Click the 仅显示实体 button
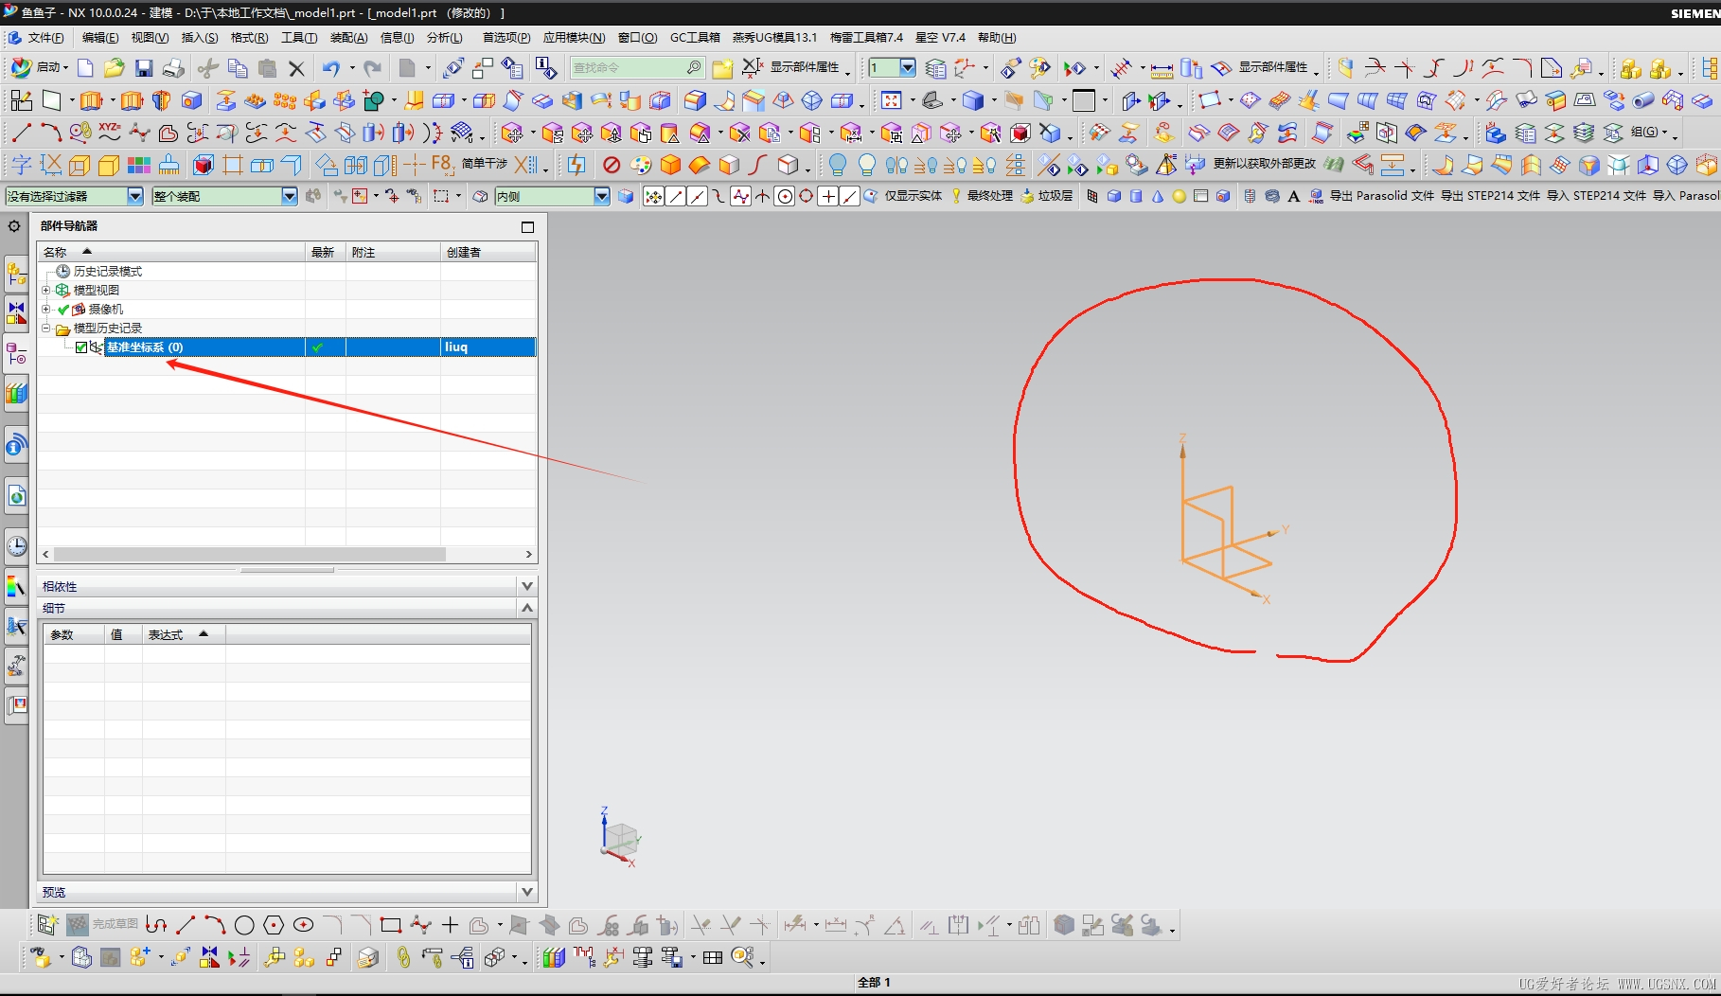 [x=903, y=196]
